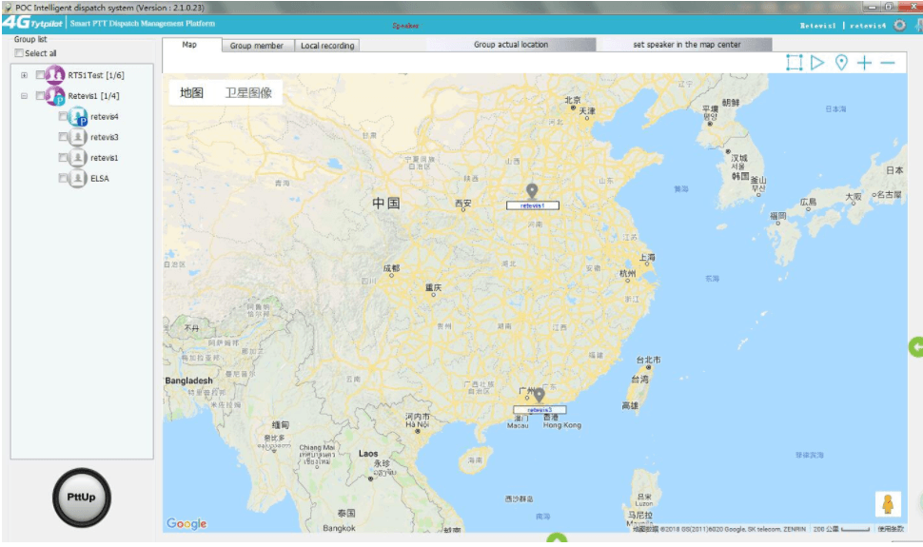This screenshot has height=547, width=923.
Task: Click the retevis4 username in header
Action: coord(868,26)
